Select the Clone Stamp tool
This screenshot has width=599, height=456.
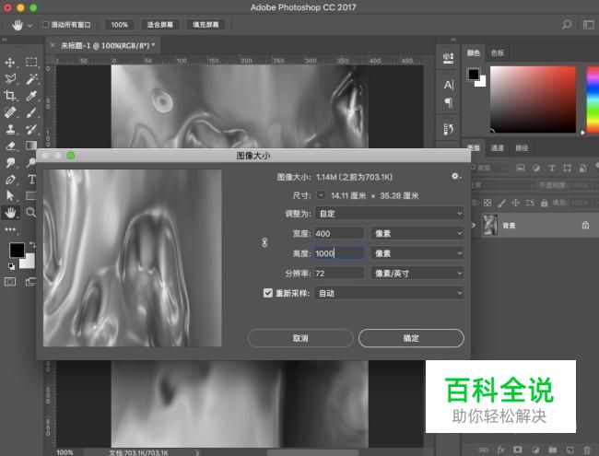click(x=10, y=130)
